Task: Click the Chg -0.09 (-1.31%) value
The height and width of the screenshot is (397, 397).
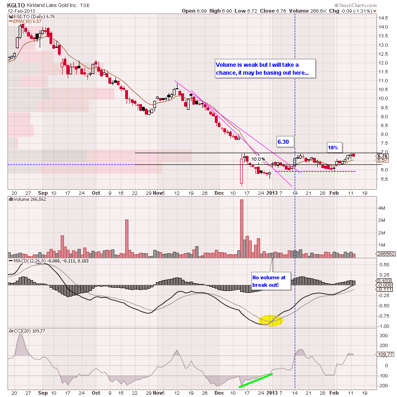Action: point(350,11)
